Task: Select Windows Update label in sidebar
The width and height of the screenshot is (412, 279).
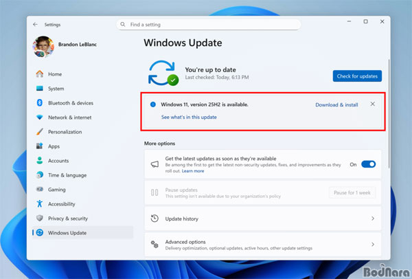Action: [x=67, y=233]
